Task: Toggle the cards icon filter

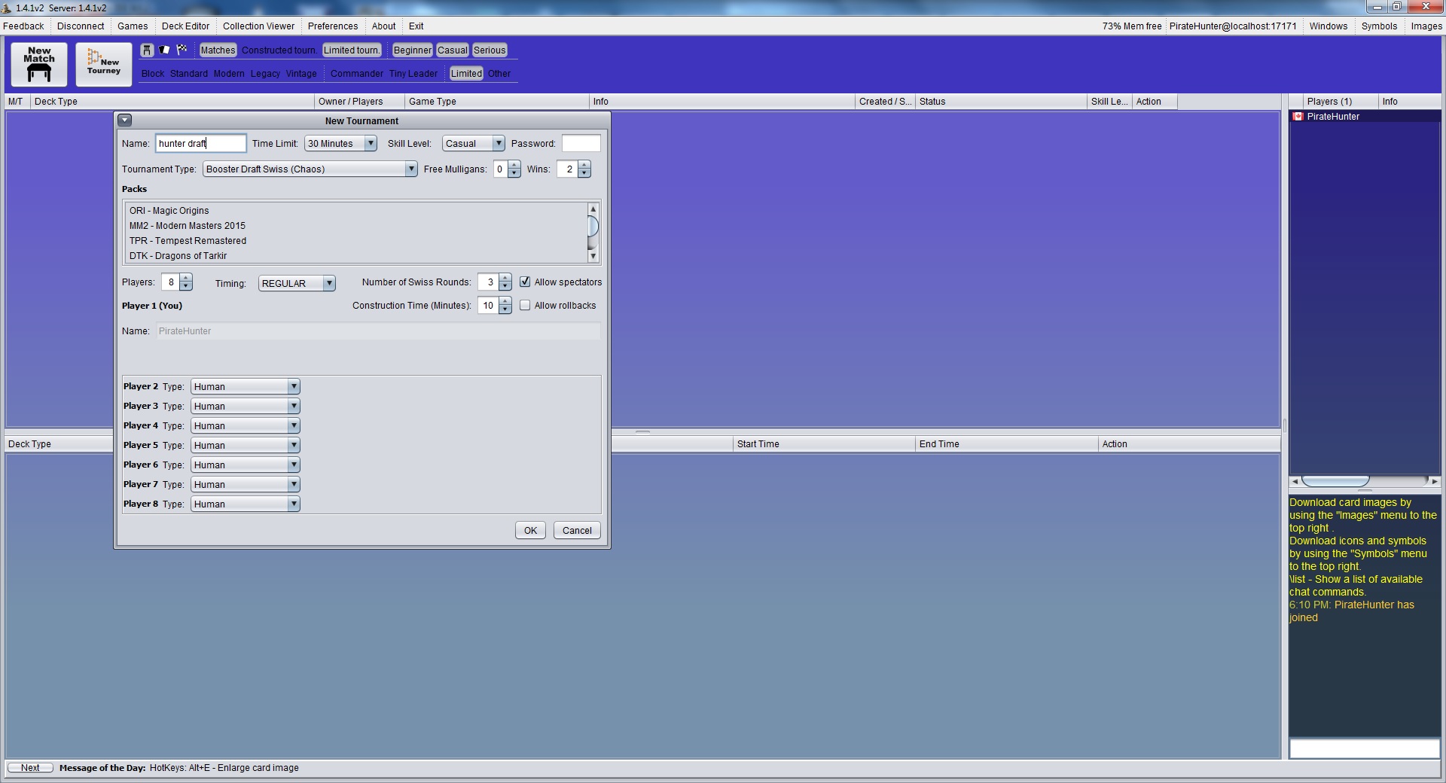Action: click(164, 50)
